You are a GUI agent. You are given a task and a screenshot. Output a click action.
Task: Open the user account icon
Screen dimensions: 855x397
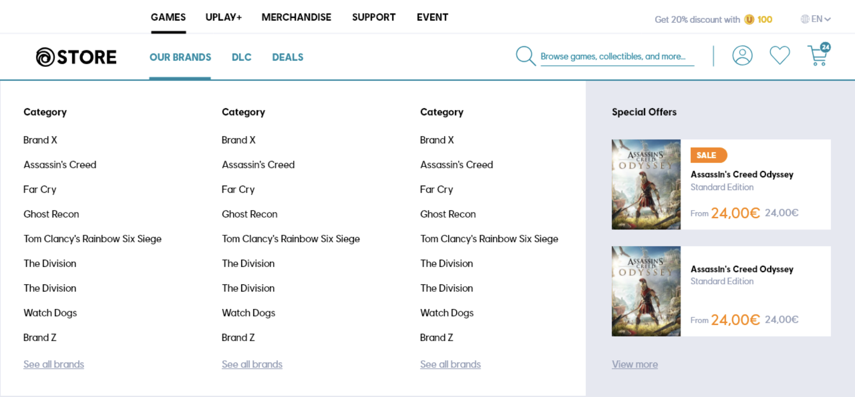coord(742,56)
